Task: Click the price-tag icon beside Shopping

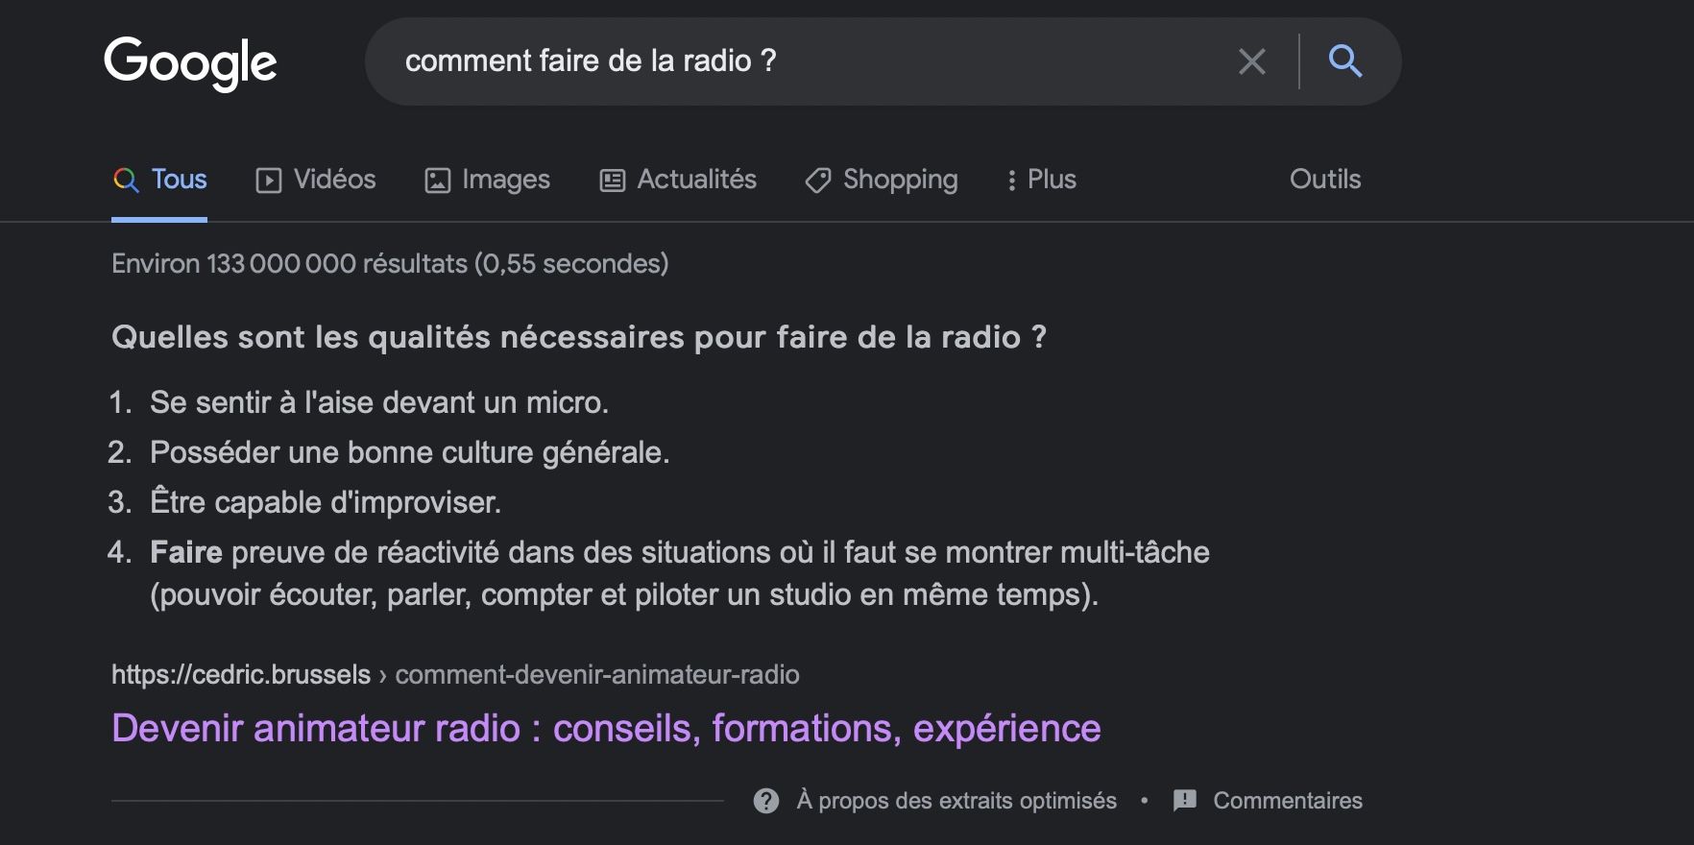Action: click(x=817, y=181)
